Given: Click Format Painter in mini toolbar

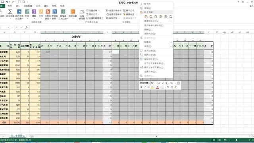Looking at the screenshot, I should (175, 87).
